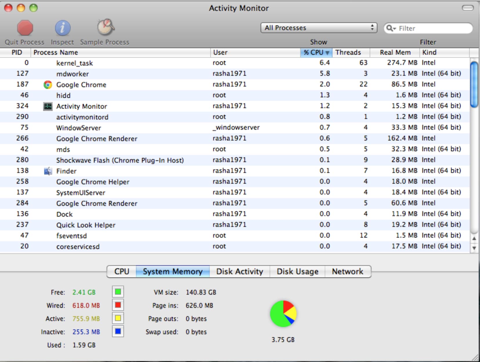This screenshot has width=480, height=362.
Task: Open the All Processes dropdown
Action: (x=319, y=28)
